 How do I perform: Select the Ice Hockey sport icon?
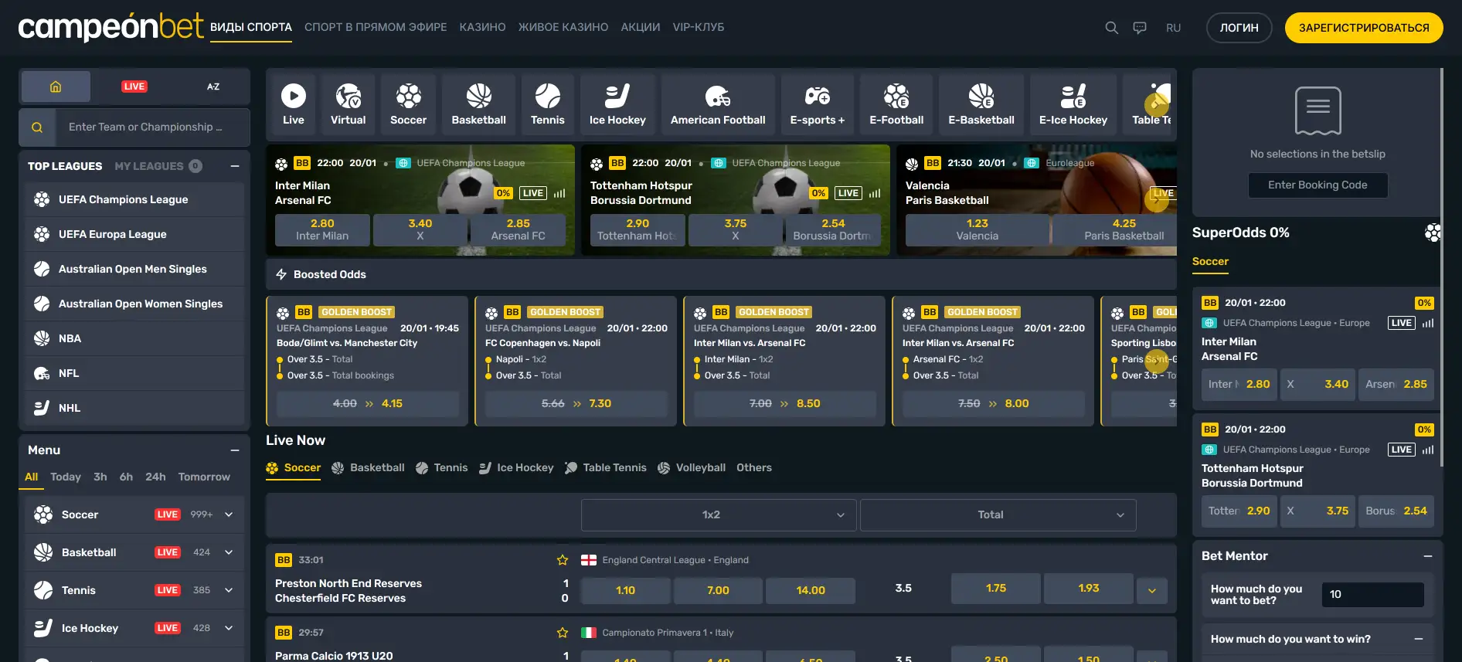[617, 104]
